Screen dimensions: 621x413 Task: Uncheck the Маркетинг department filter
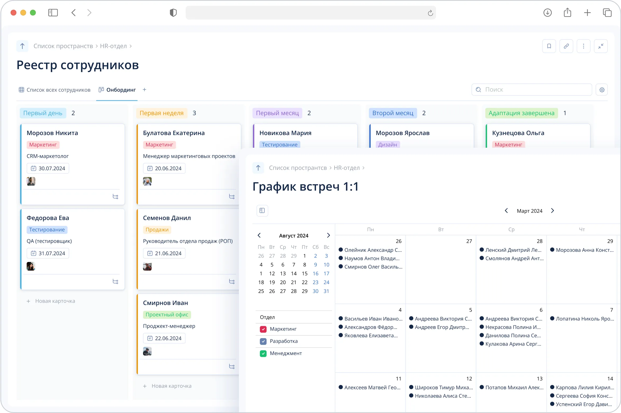263,329
